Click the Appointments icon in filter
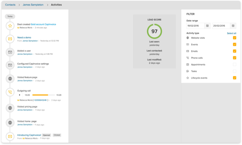The image size is (242, 145). pos(188,64)
